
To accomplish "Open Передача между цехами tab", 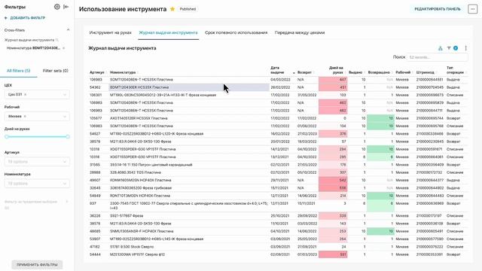I will (300, 32).
